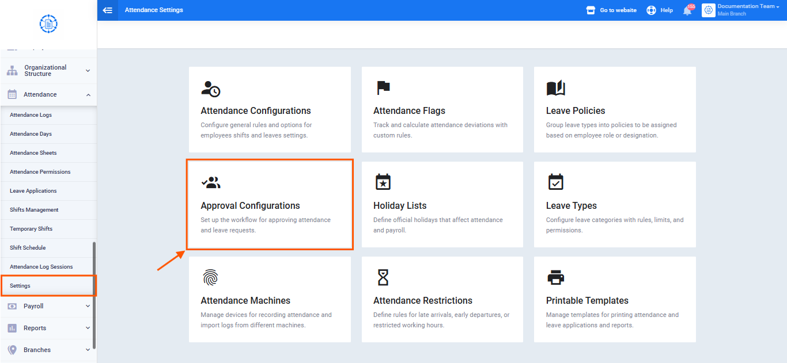The image size is (787, 363).
Task: Expand the Branches menu chevron
Action: (88, 350)
